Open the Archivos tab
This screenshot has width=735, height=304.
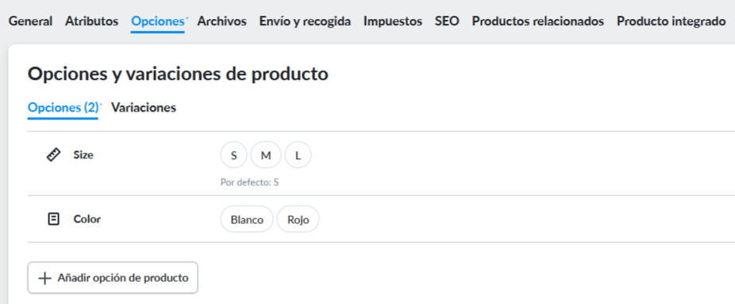click(221, 21)
